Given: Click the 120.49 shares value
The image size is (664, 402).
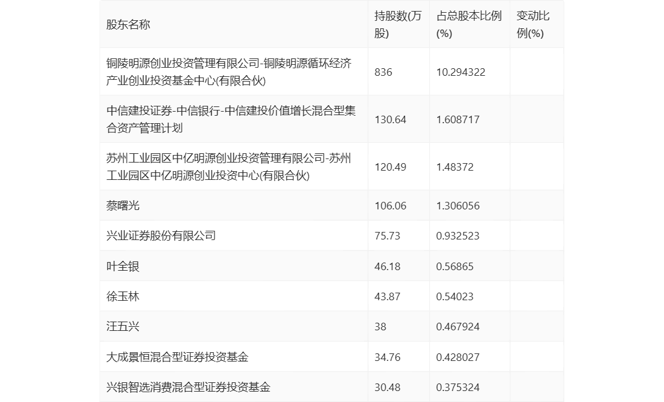Looking at the screenshot, I should [390, 167].
